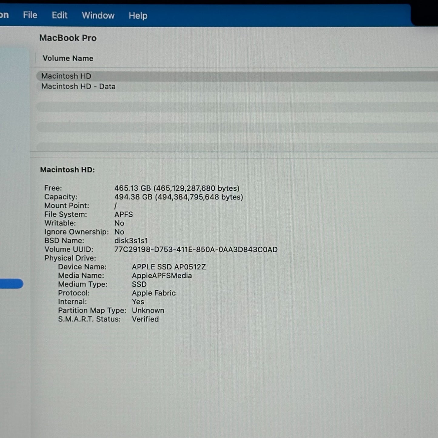This screenshot has width=438, height=438.
Task: Click the Volume UUID value
Action: pos(196,249)
